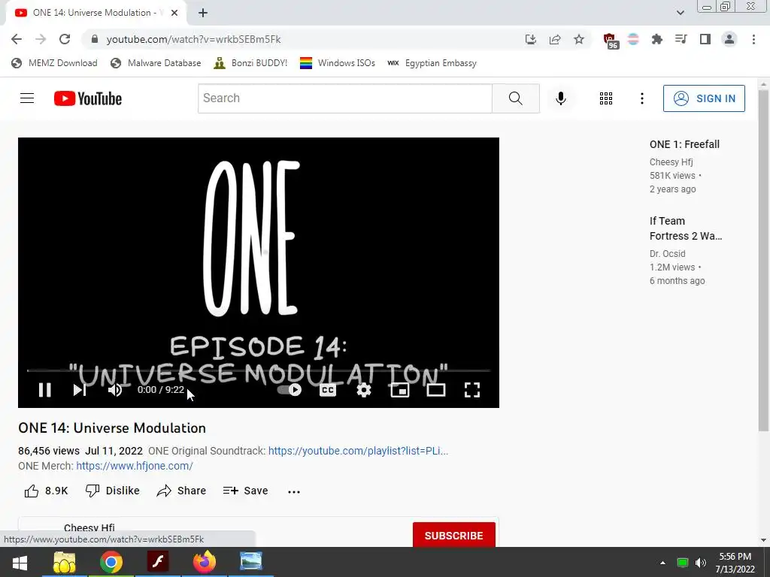Image resolution: width=770 pixels, height=577 pixels.
Task: Click the Dislike button
Action: point(113,491)
